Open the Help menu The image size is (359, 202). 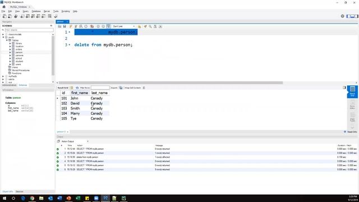[75, 11]
